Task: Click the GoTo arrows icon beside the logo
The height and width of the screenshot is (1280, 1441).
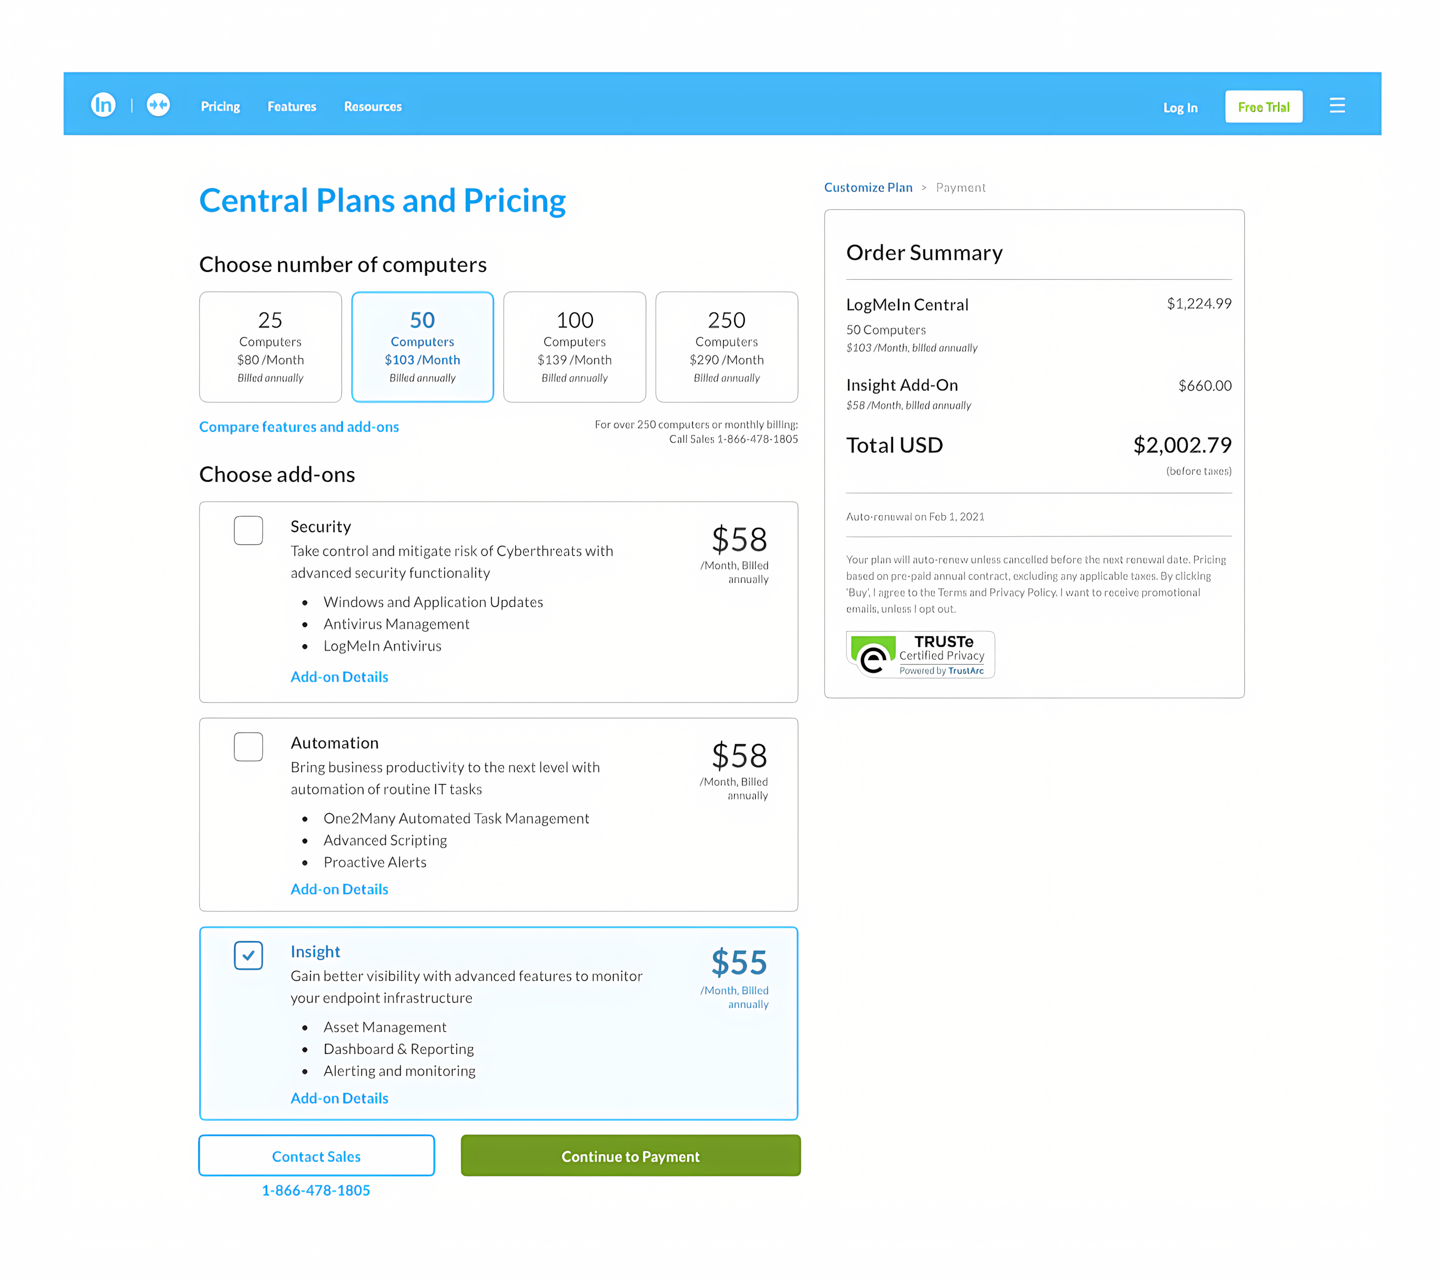Action: tap(158, 104)
